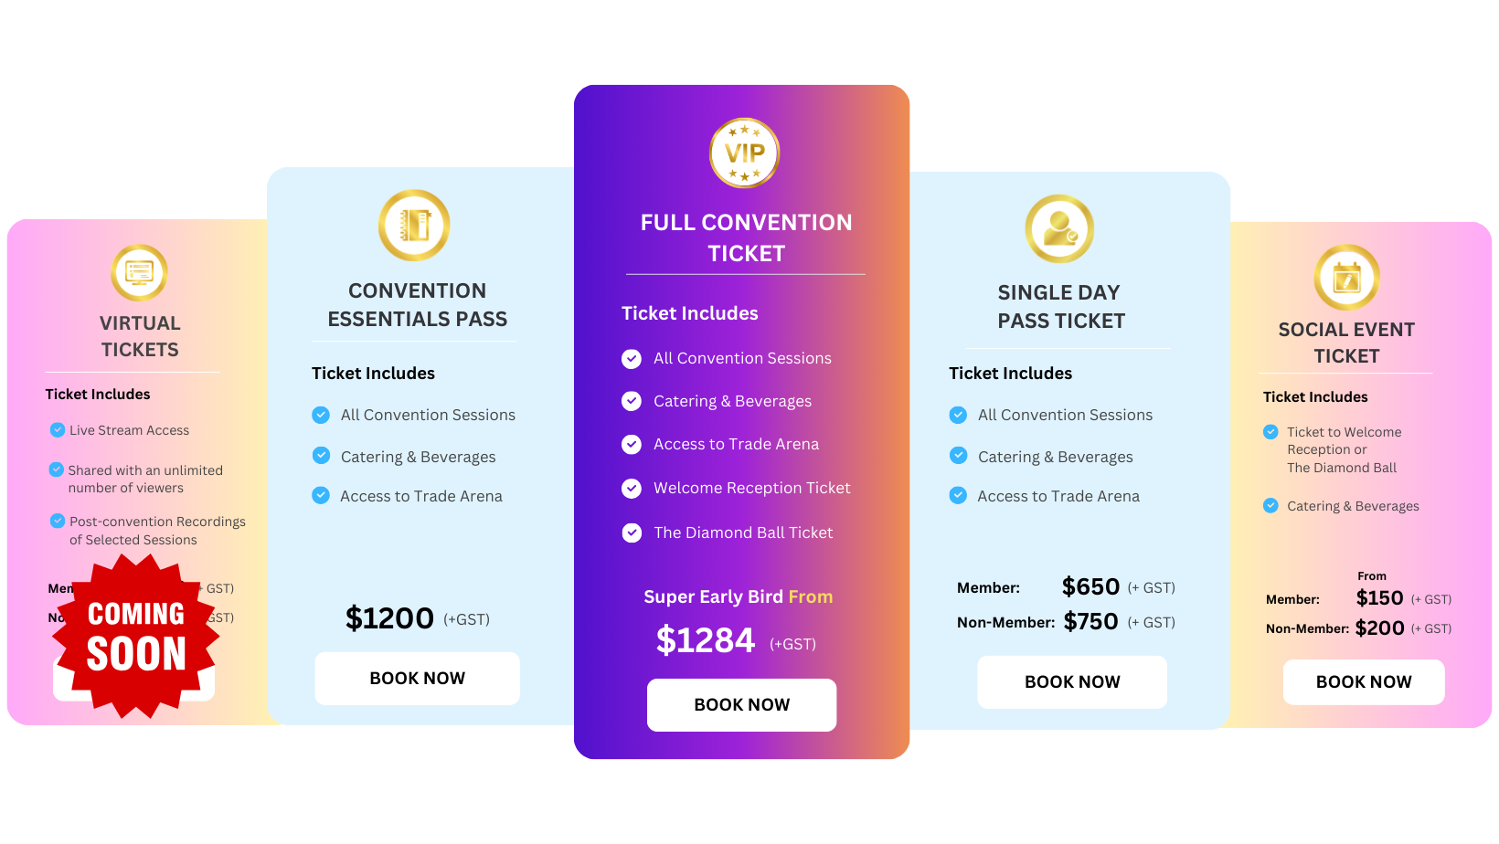This screenshot has width=1499, height=844.
Task: Click BOOK NOW on Social Event Ticket
Action: tap(1364, 681)
